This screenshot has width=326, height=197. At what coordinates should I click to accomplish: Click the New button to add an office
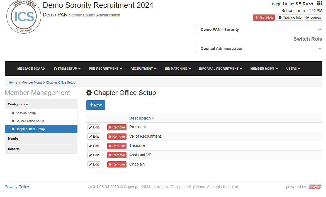pos(96,105)
